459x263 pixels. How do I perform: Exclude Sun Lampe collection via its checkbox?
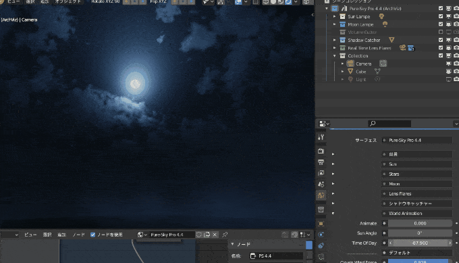click(x=441, y=16)
